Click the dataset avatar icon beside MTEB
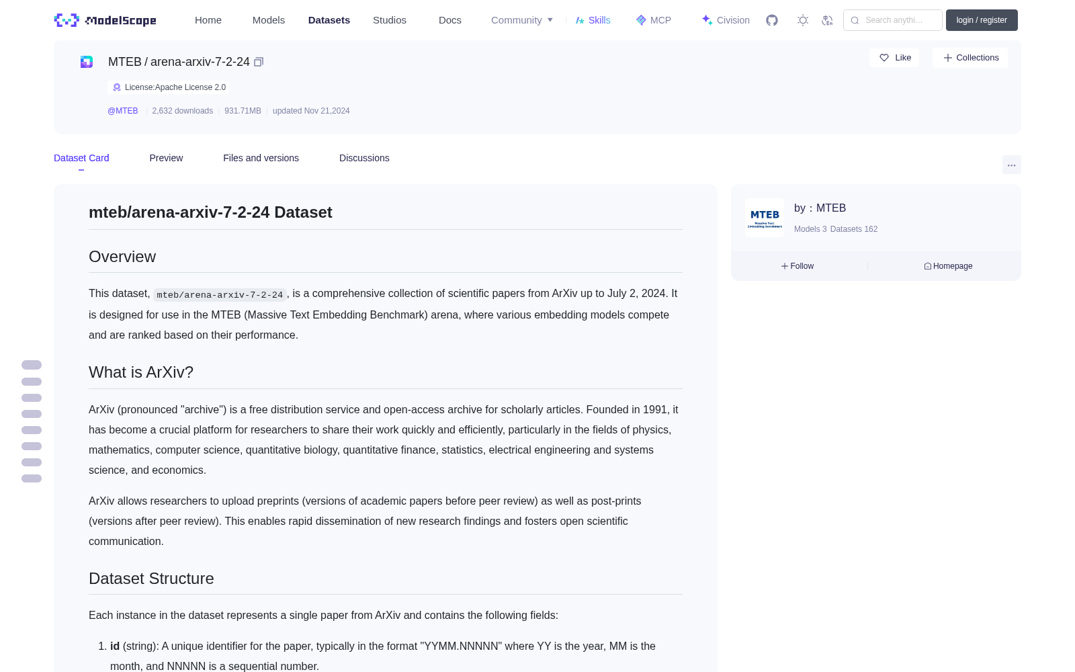This screenshot has width=1075, height=672. click(x=87, y=62)
